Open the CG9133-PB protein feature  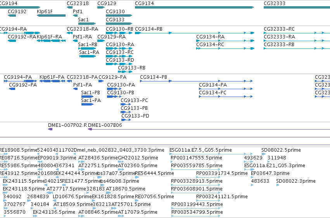(126, 112)
